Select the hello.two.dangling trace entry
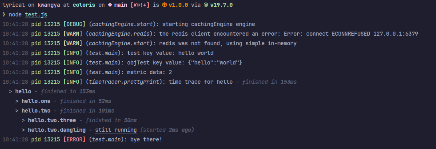 [57, 130]
